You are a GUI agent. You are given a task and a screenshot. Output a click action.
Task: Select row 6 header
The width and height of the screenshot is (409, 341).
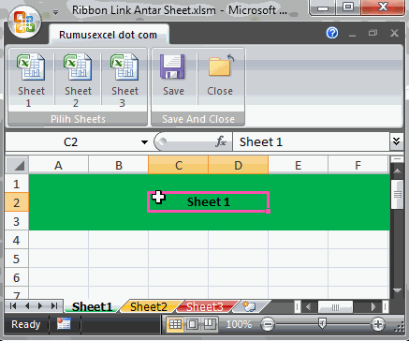pyautogui.click(x=17, y=277)
